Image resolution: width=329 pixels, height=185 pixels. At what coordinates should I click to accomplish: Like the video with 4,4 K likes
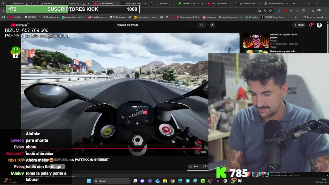click(x=194, y=166)
